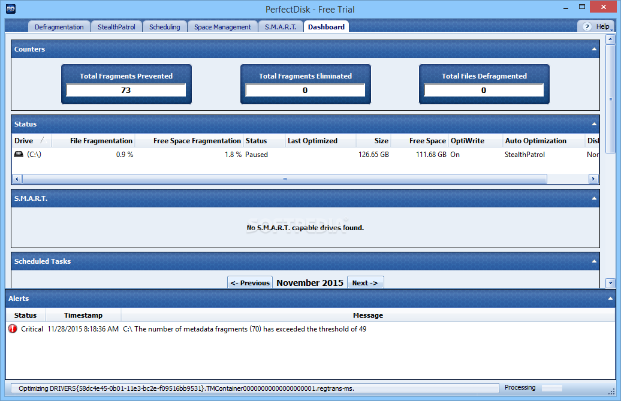Click the C:\ drive icon in Status table
The image size is (621, 401).
click(x=19, y=154)
